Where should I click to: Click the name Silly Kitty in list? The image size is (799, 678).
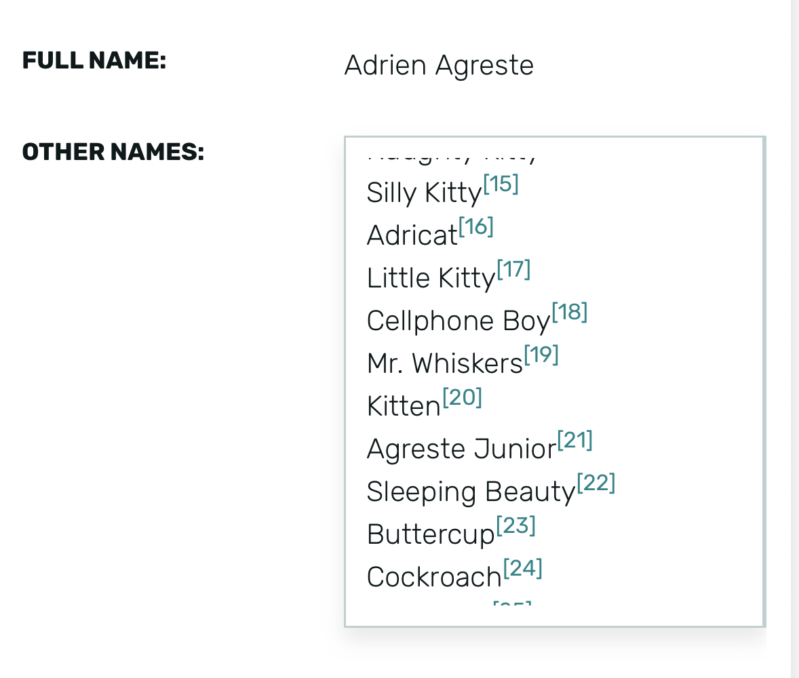424,193
